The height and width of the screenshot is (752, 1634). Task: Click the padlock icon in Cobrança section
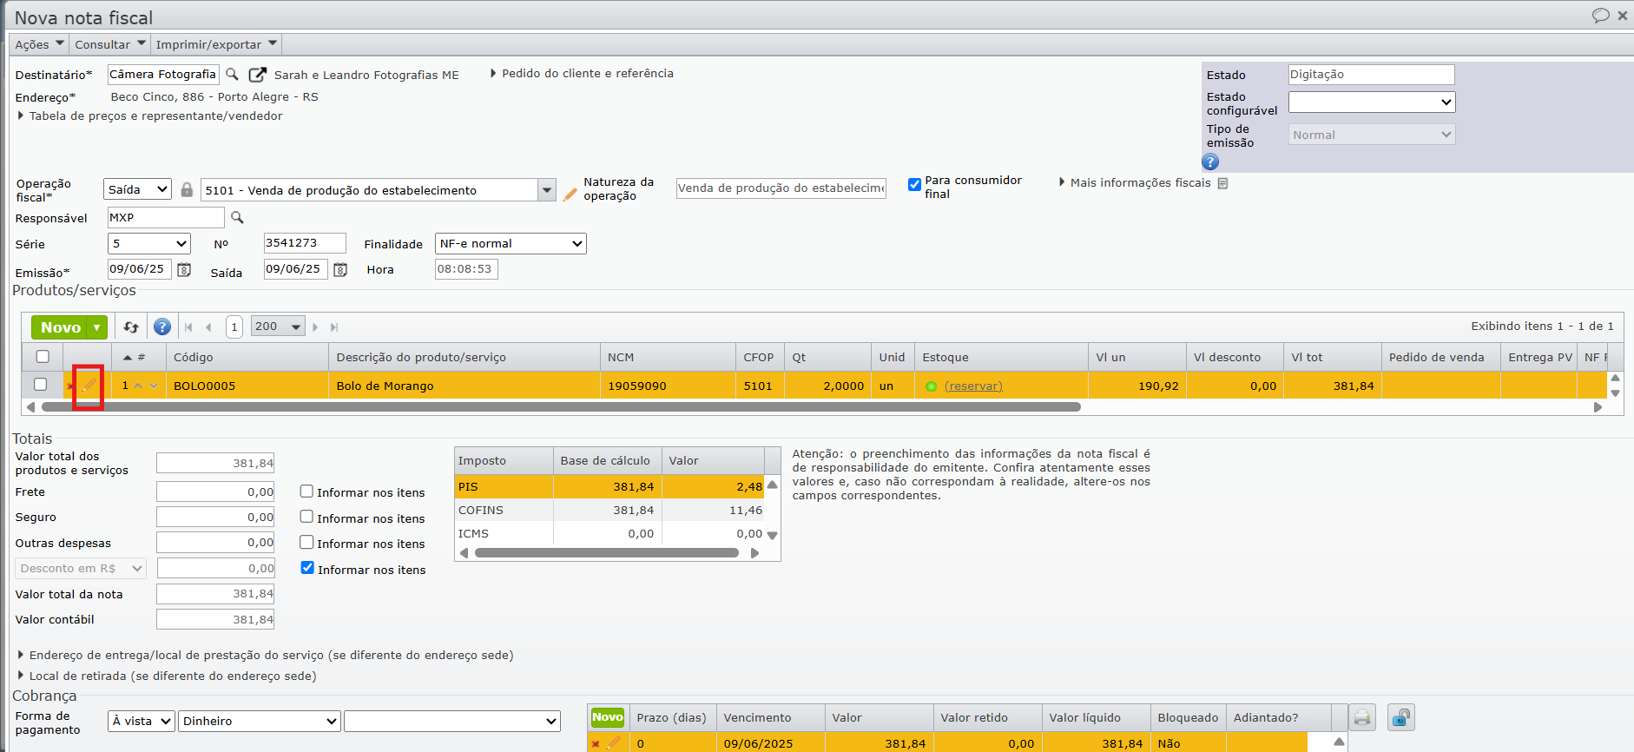click(1401, 717)
